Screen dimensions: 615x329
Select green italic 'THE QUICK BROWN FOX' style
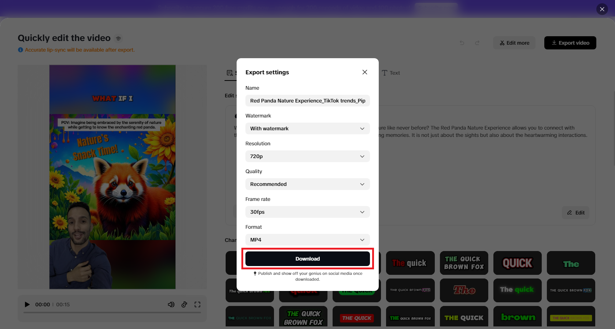pos(303,317)
